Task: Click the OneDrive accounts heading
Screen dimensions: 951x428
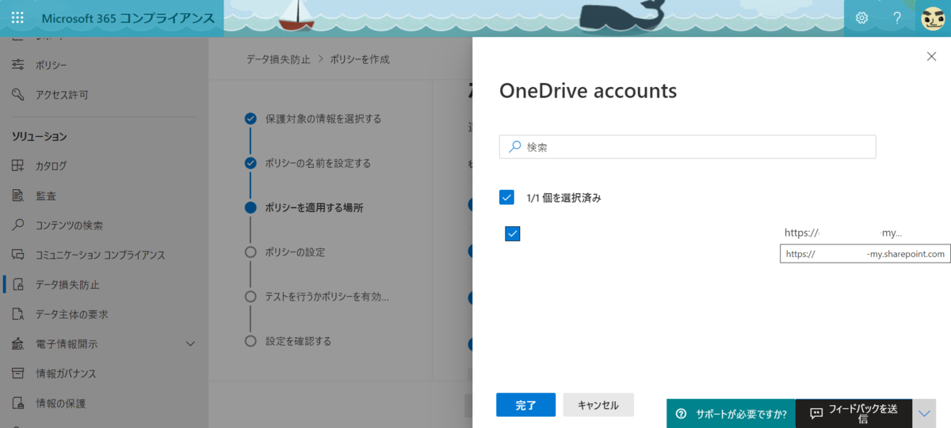Action: coord(588,91)
